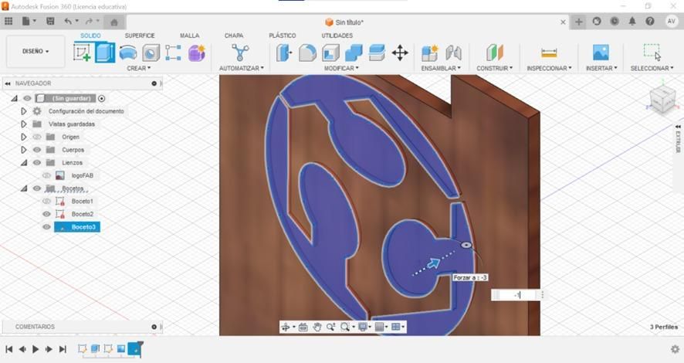Viewport: 684px width, 363px height.
Task: Toggle visibility of root (Sin guardar) component
Action: click(27, 99)
